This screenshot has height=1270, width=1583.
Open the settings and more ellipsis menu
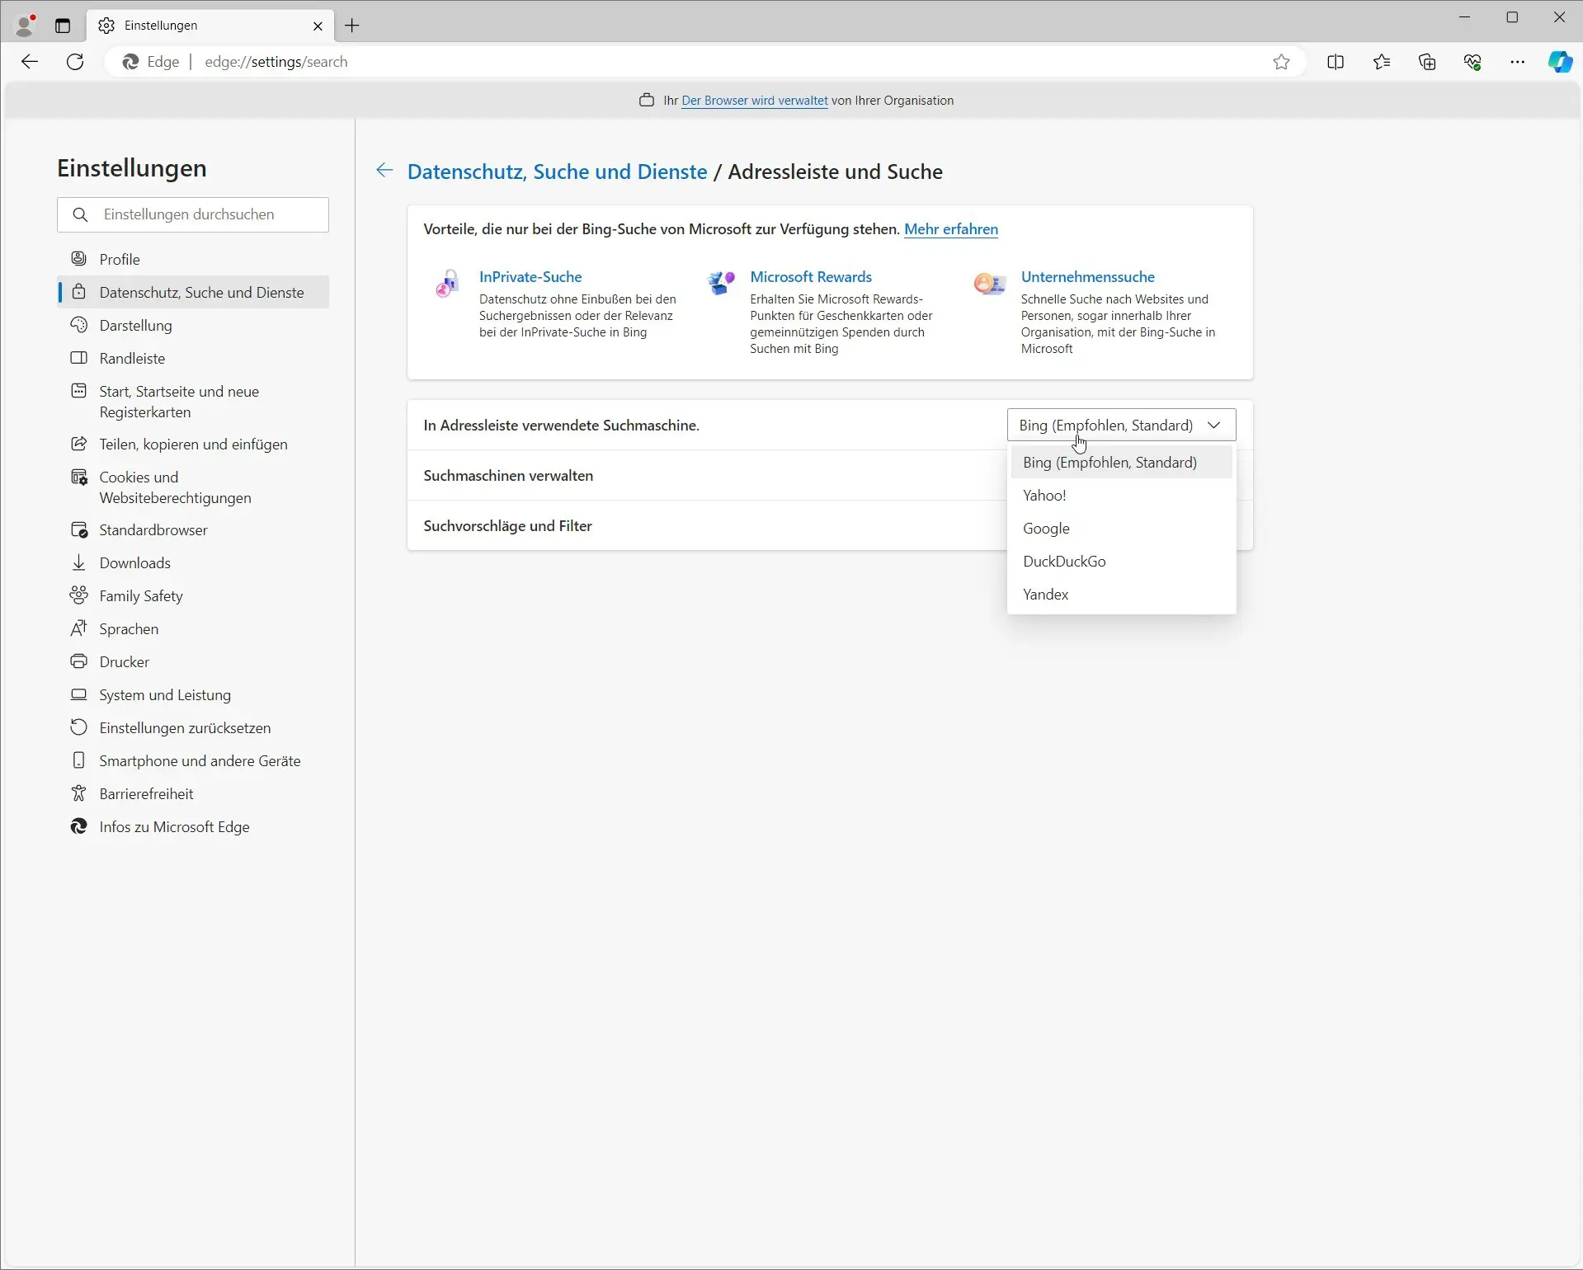tap(1517, 62)
